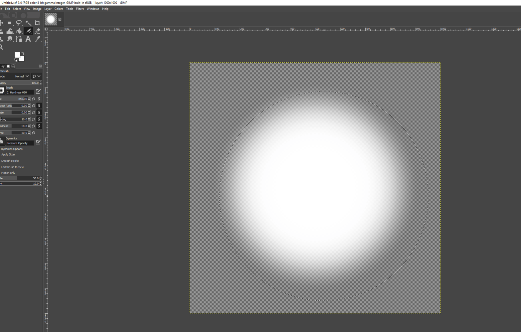
Task: Select the Free Select lasso tool
Action: (x=19, y=23)
